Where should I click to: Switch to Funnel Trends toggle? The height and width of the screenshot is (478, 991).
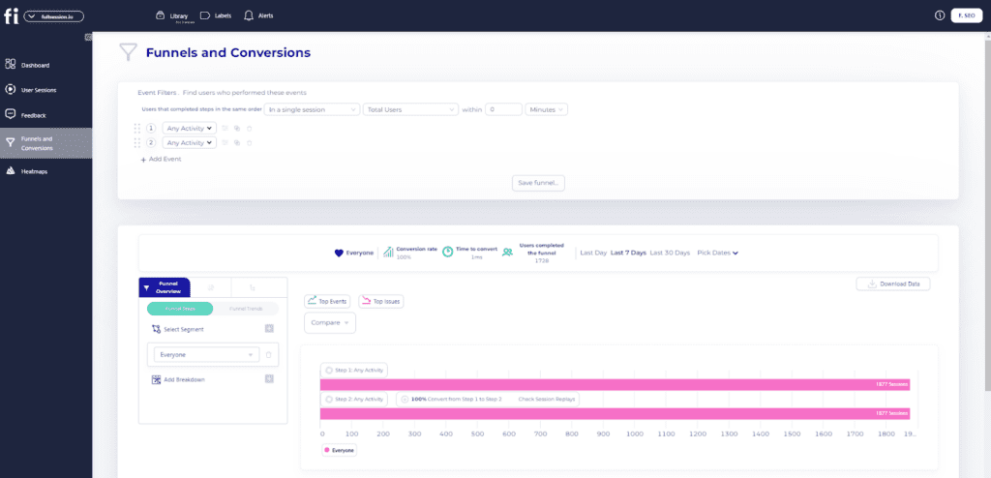[245, 309]
